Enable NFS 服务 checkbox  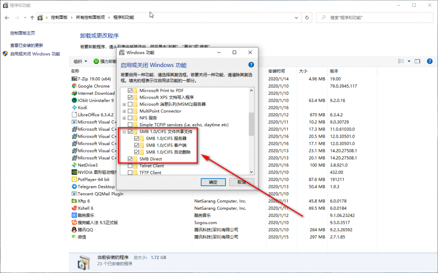point(130,118)
